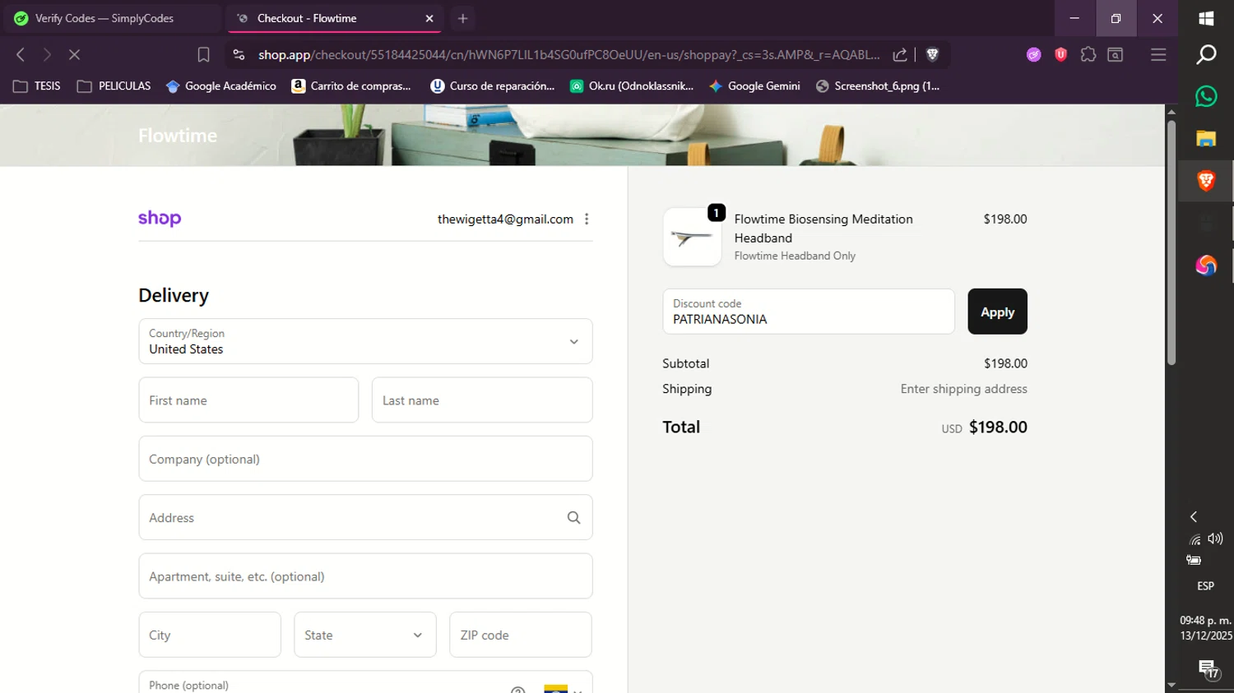This screenshot has width=1234, height=693.
Task: Click the Apartment, suite, etc. field
Action: [365, 576]
